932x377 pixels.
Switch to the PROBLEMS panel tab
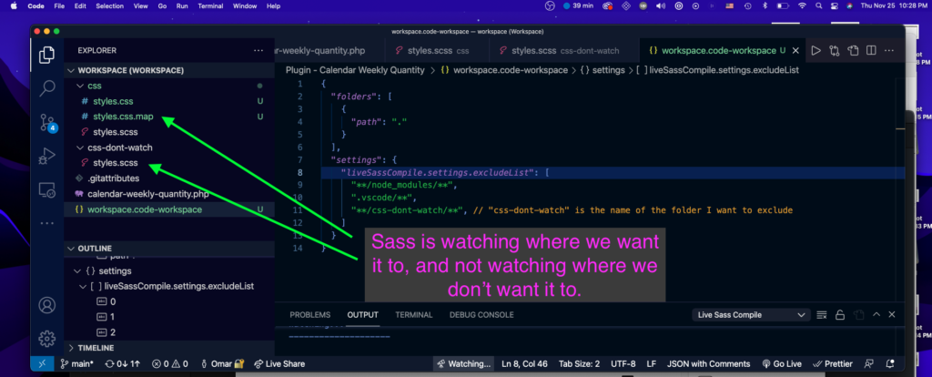[309, 314]
